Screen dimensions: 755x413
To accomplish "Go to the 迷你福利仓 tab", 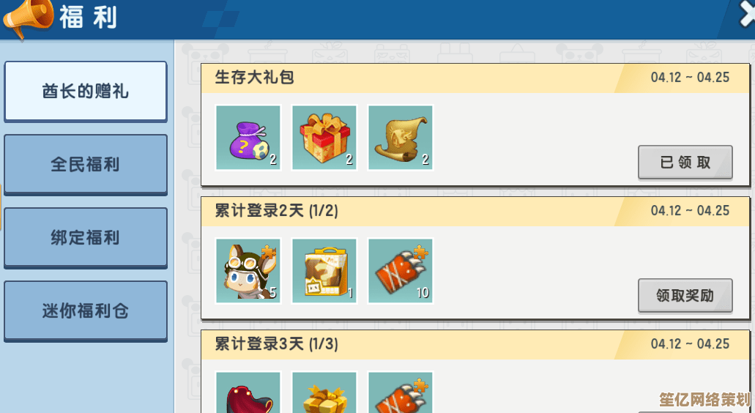I will (x=86, y=311).
